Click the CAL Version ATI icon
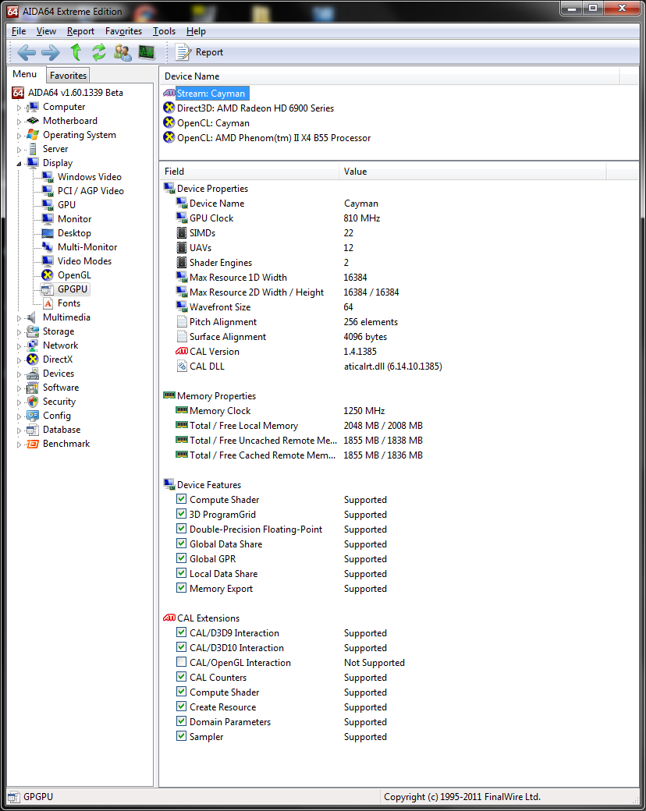The height and width of the screenshot is (811, 646). tap(182, 351)
